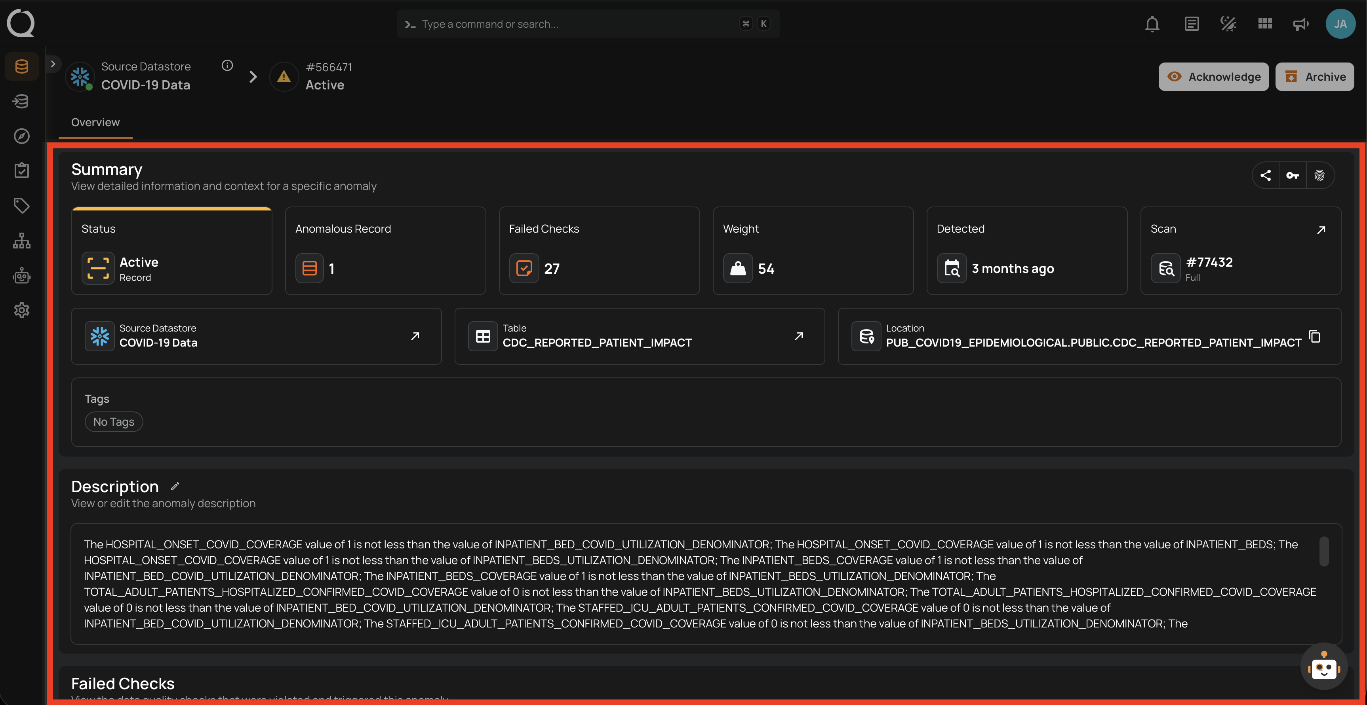Viewport: 1367px width, 705px height.
Task: Open the notes document icon in top bar
Action: click(x=1191, y=24)
